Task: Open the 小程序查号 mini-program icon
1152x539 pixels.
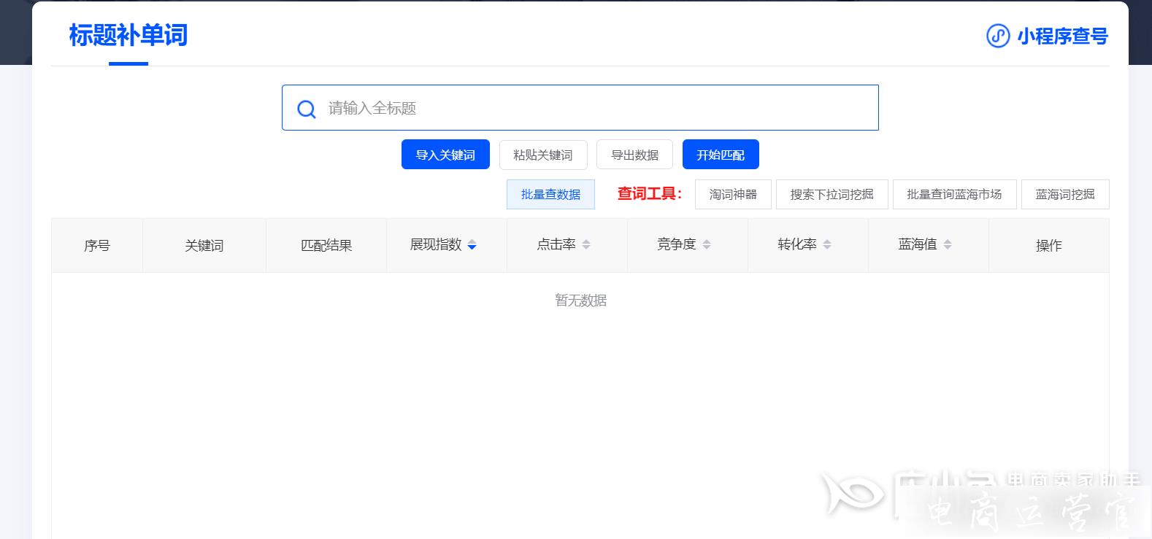Action: coord(998,36)
